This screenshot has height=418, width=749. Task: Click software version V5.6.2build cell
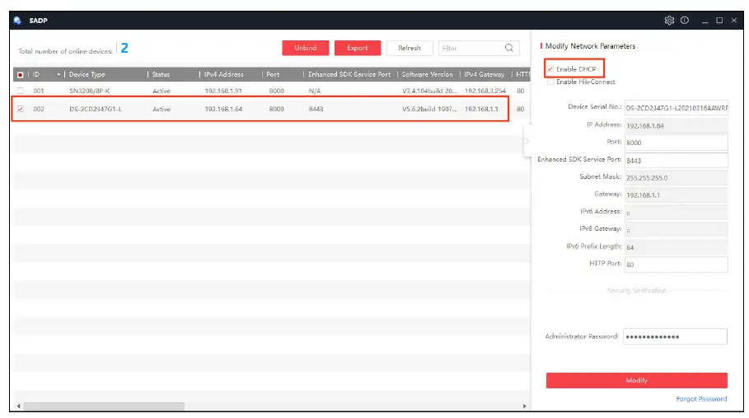pos(429,109)
